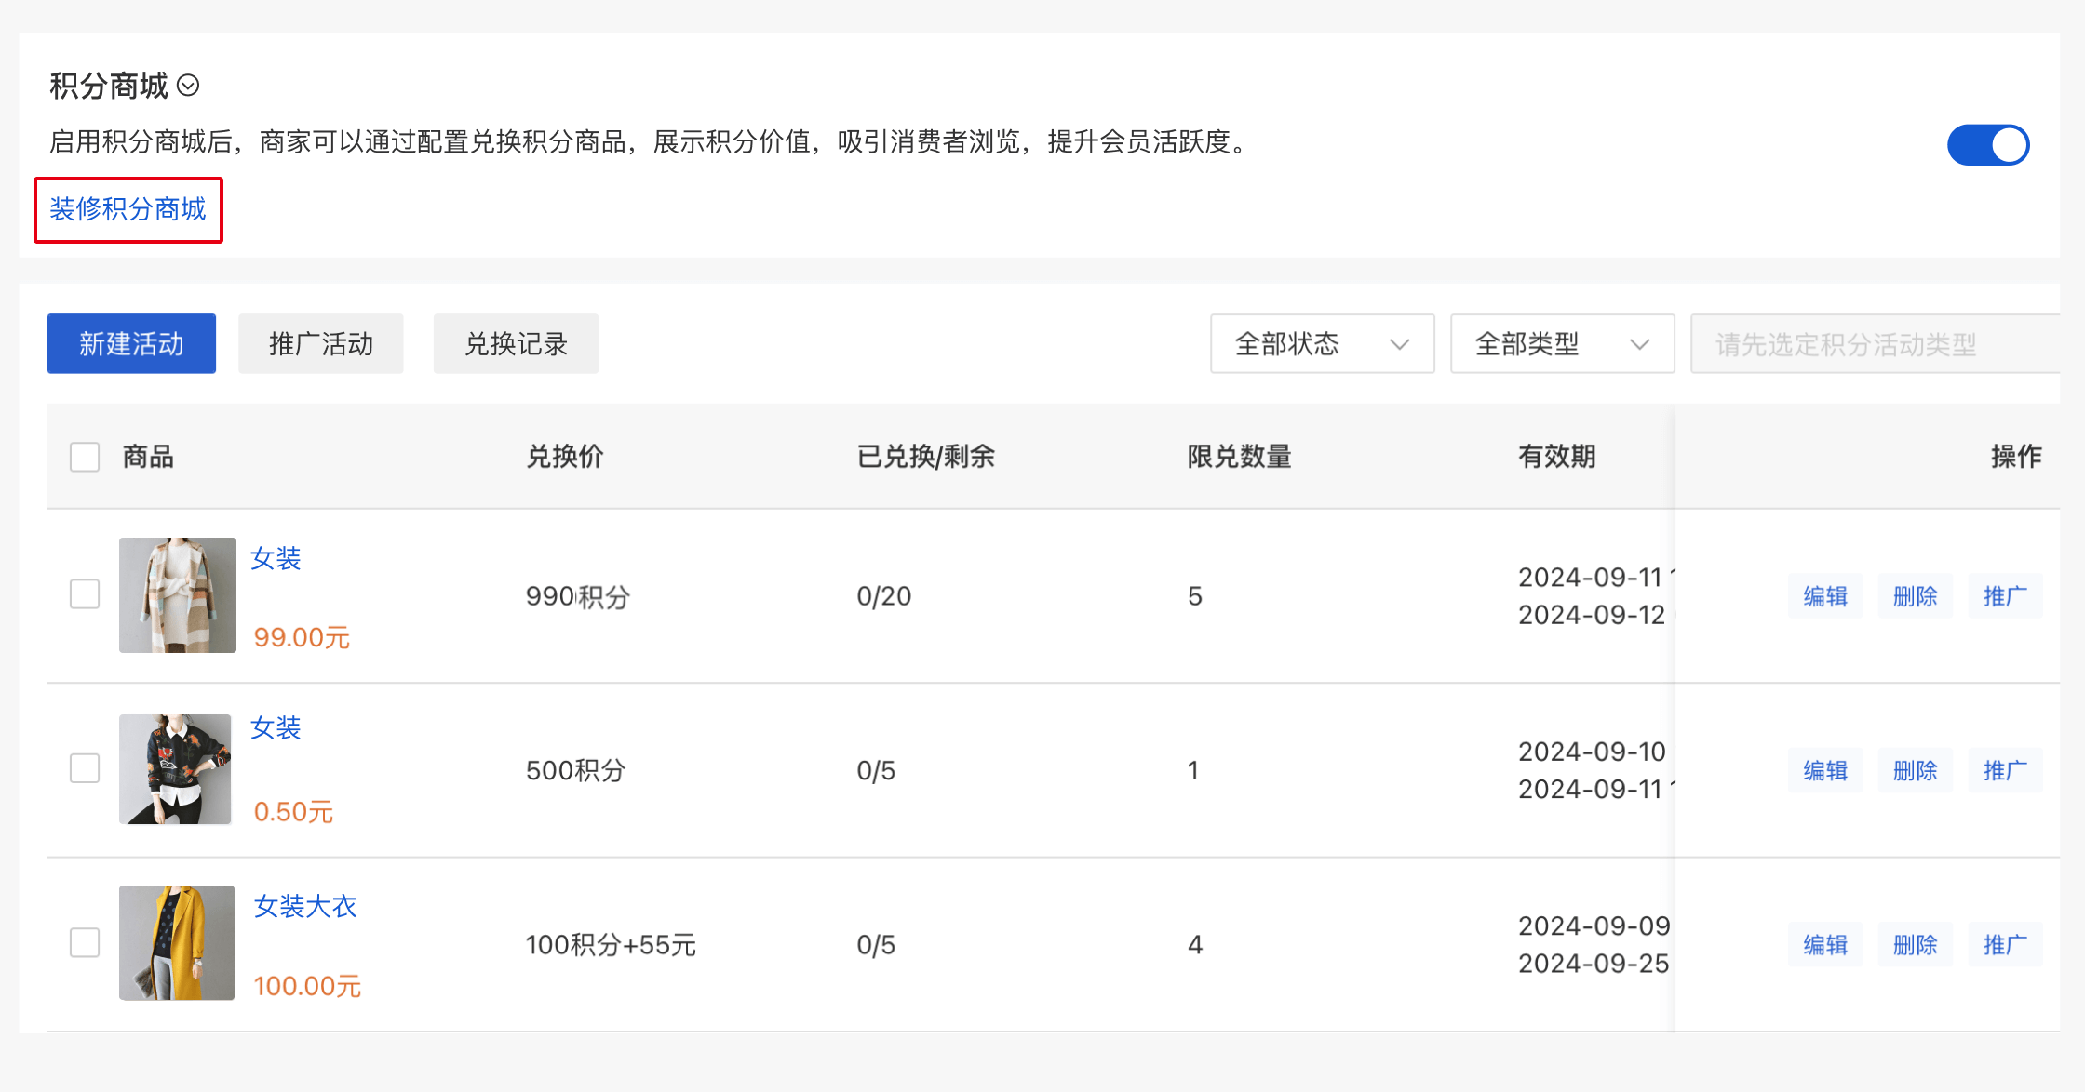The image size is (2085, 1092).
Task: Switch to the 推广活动 tab
Action: (320, 344)
